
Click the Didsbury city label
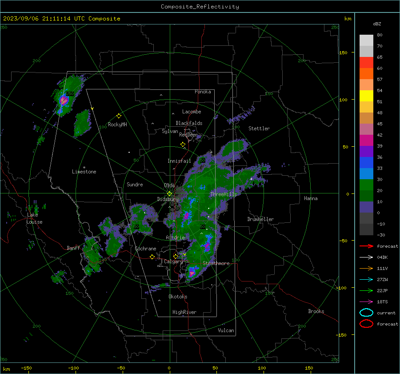tap(168, 199)
